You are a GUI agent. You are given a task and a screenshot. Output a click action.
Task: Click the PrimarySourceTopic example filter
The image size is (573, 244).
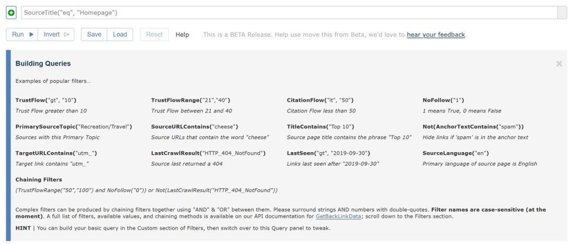[73, 127]
